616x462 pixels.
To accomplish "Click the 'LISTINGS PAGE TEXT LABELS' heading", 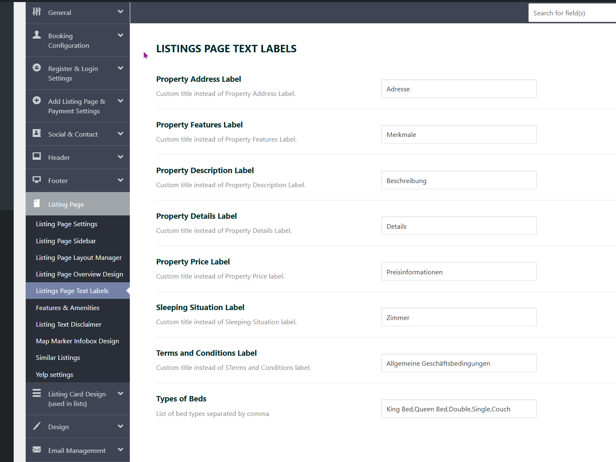I will (226, 49).
